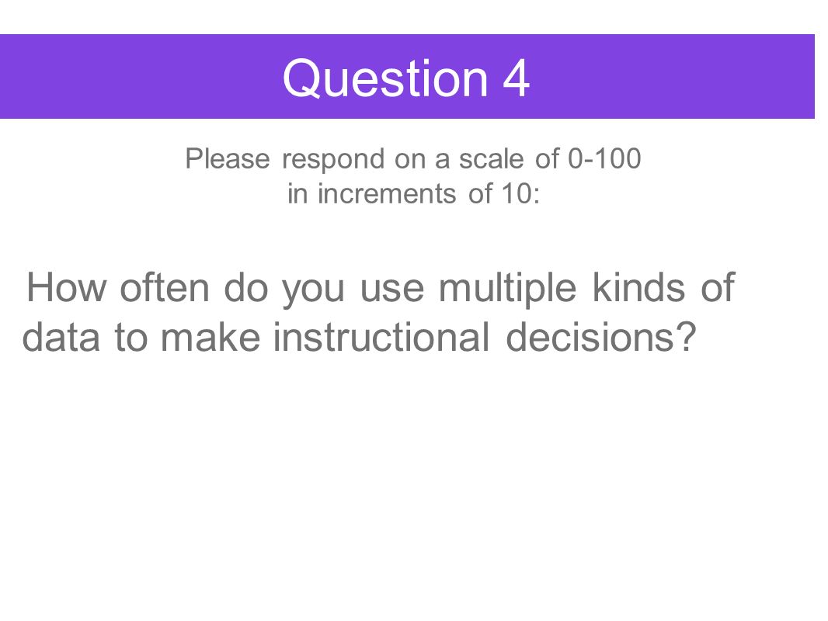Image resolution: width=828 pixels, height=621 pixels.
Task: Select the word "increments" in the subtitle
Action: (x=387, y=193)
